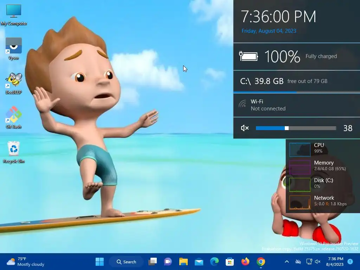Open Microsoft Store from the taskbar
The image size is (360, 270).
coord(230,262)
